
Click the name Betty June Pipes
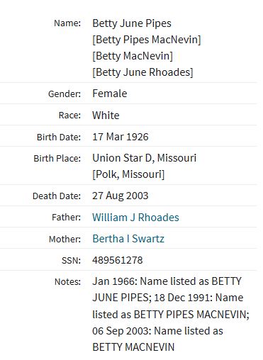132,23
